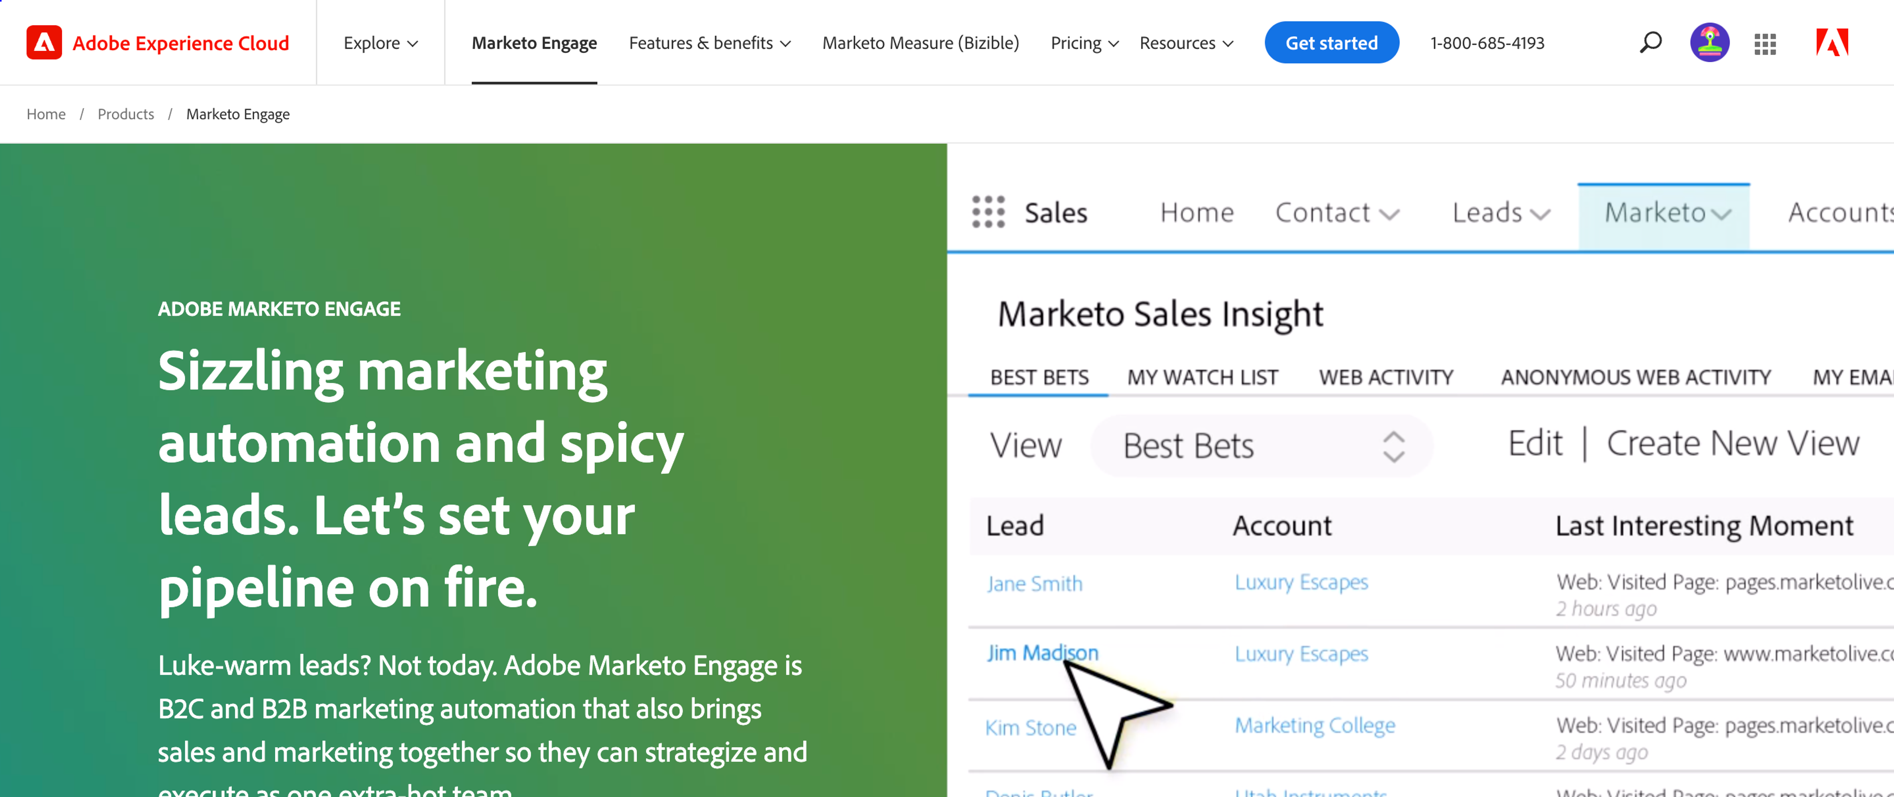This screenshot has height=797, width=1894.
Task: Open the Jim Madison lead record
Action: tap(1042, 652)
